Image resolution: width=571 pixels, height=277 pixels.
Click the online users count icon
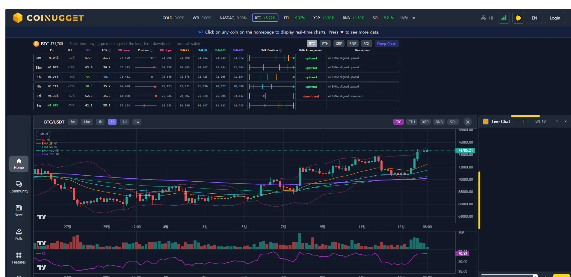pyautogui.click(x=484, y=18)
